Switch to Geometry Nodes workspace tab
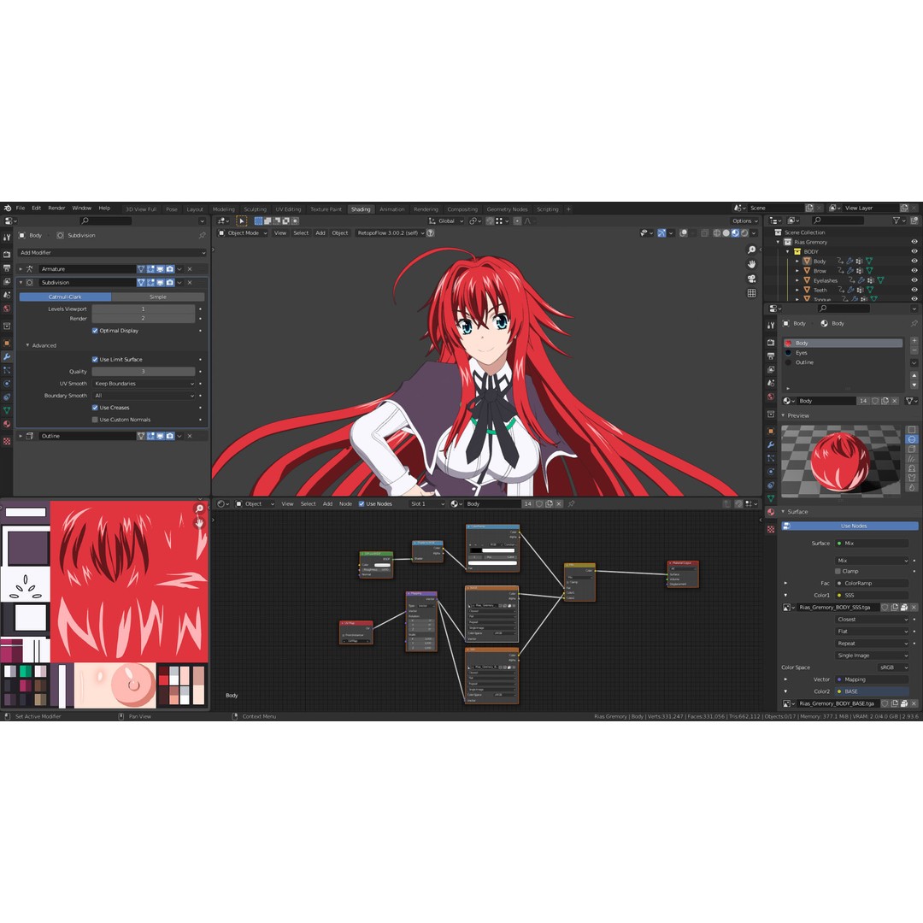 pos(507,209)
